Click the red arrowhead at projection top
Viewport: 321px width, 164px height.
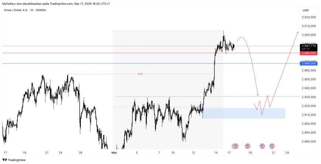coord(297,33)
